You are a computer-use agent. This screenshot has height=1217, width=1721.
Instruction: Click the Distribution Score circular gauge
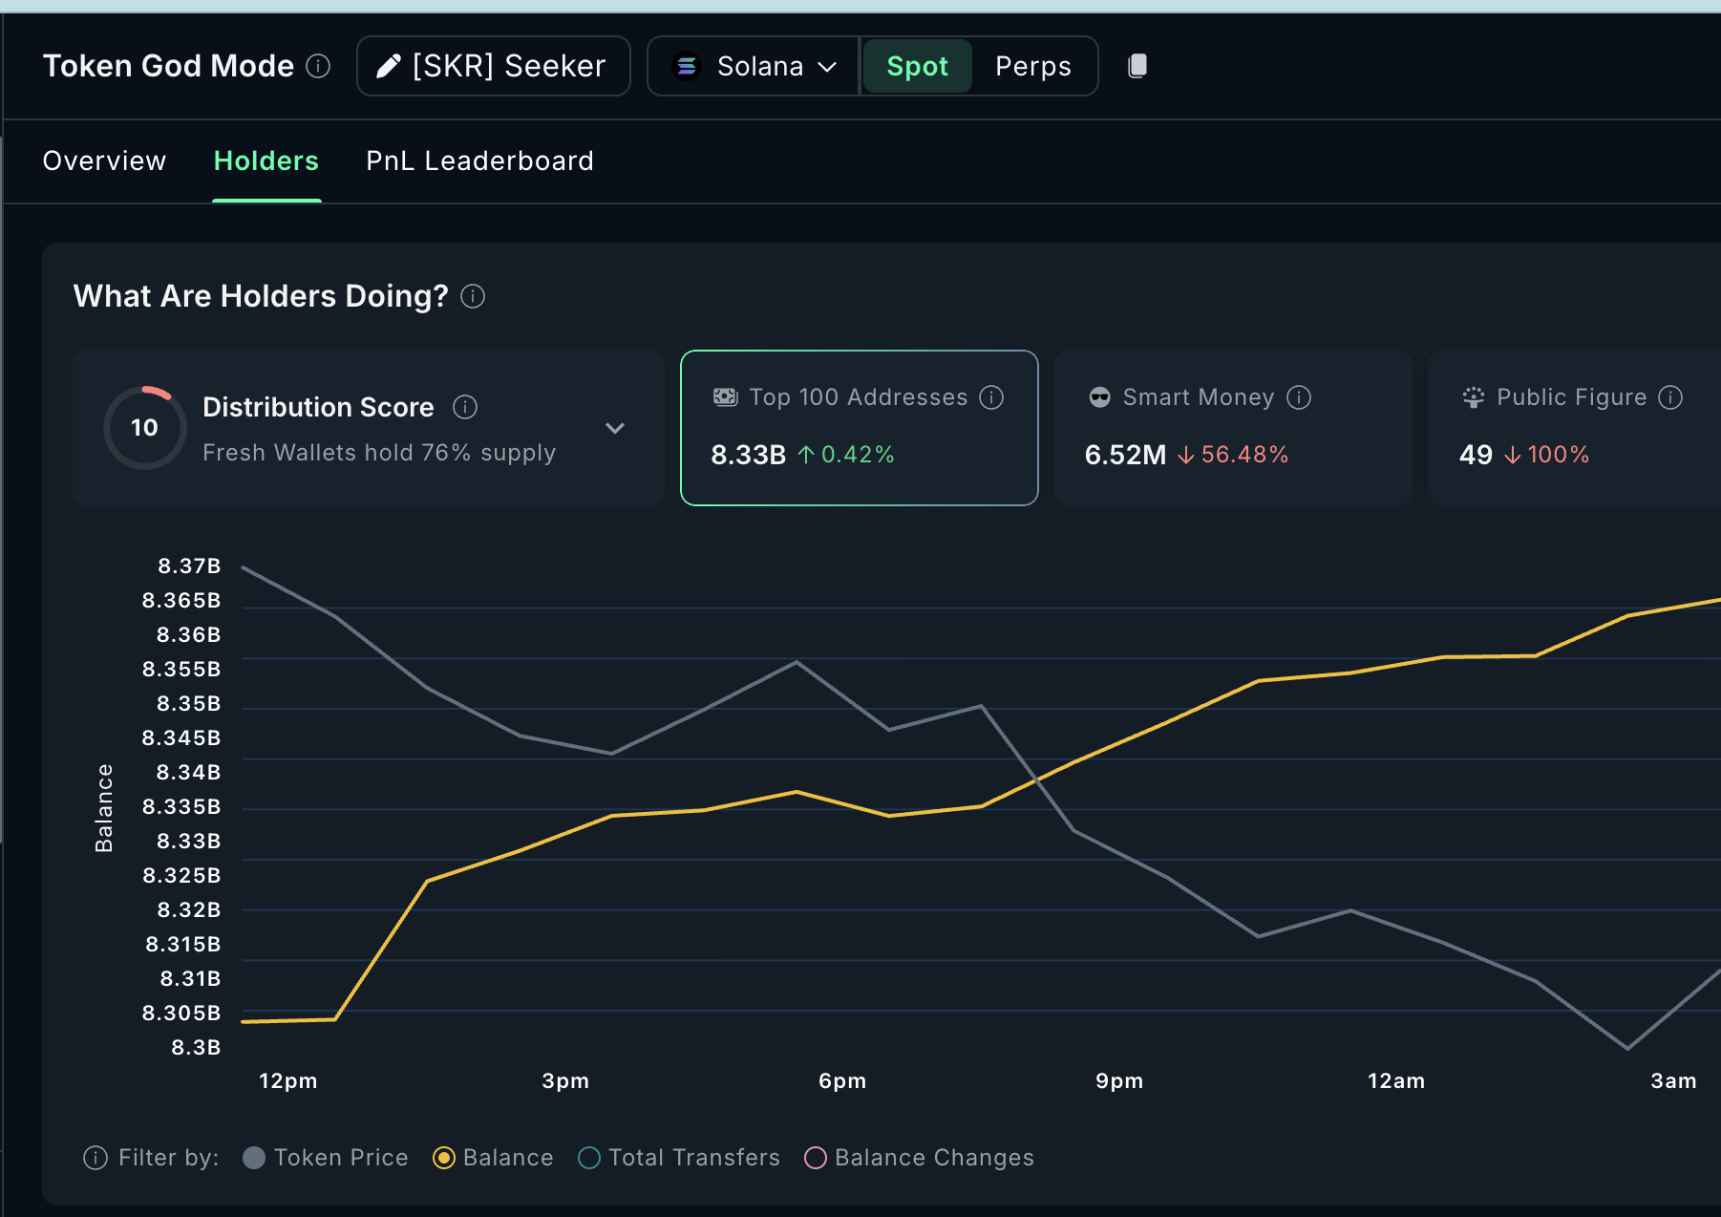(144, 428)
